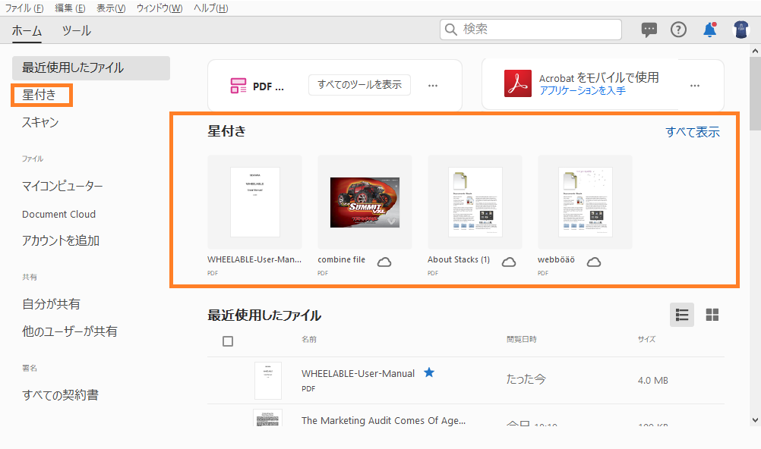Click the 名前 column header
This screenshot has height=449, width=761.
(309, 340)
